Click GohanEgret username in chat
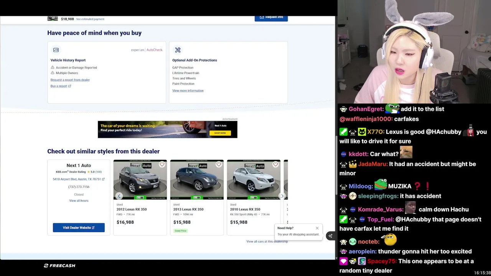Screen dimensions: 491x276 pyautogui.click(x=366, y=109)
